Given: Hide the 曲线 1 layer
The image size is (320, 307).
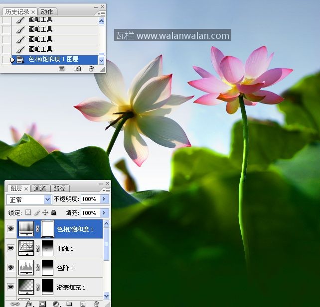Looking at the screenshot, I should click(10, 248).
